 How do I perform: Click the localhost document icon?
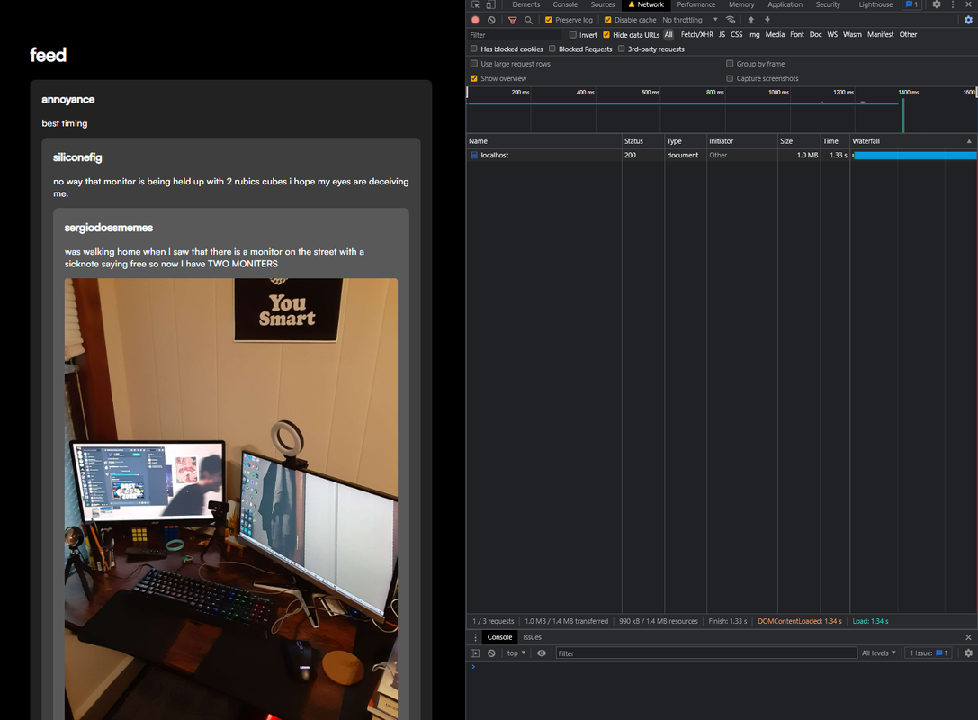point(474,156)
